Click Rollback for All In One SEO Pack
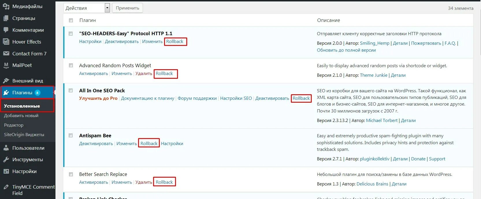This screenshot has height=199, width=481. tap(301, 98)
